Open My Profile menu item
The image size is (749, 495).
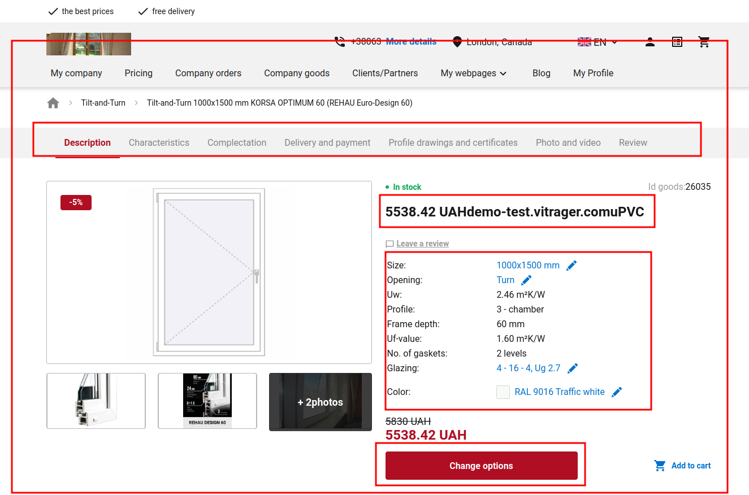[593, 73]
